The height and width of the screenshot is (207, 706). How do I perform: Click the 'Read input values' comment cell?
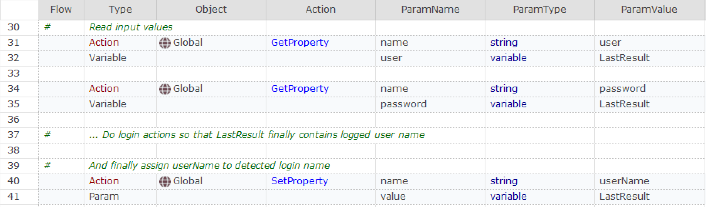click(131, 27)
